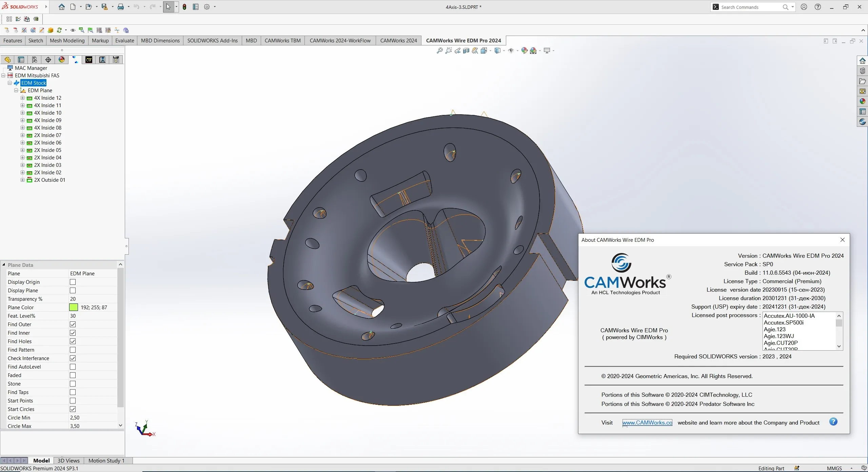Open the DimXpertManager crosshair tab icon
This screenshot has width=868, height=472.
click(48, 60)
